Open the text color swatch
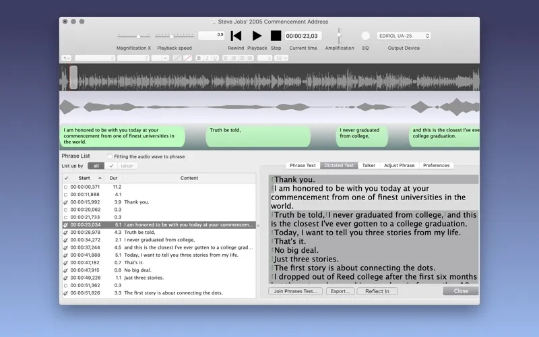The image size is (539, 337). 177,58
